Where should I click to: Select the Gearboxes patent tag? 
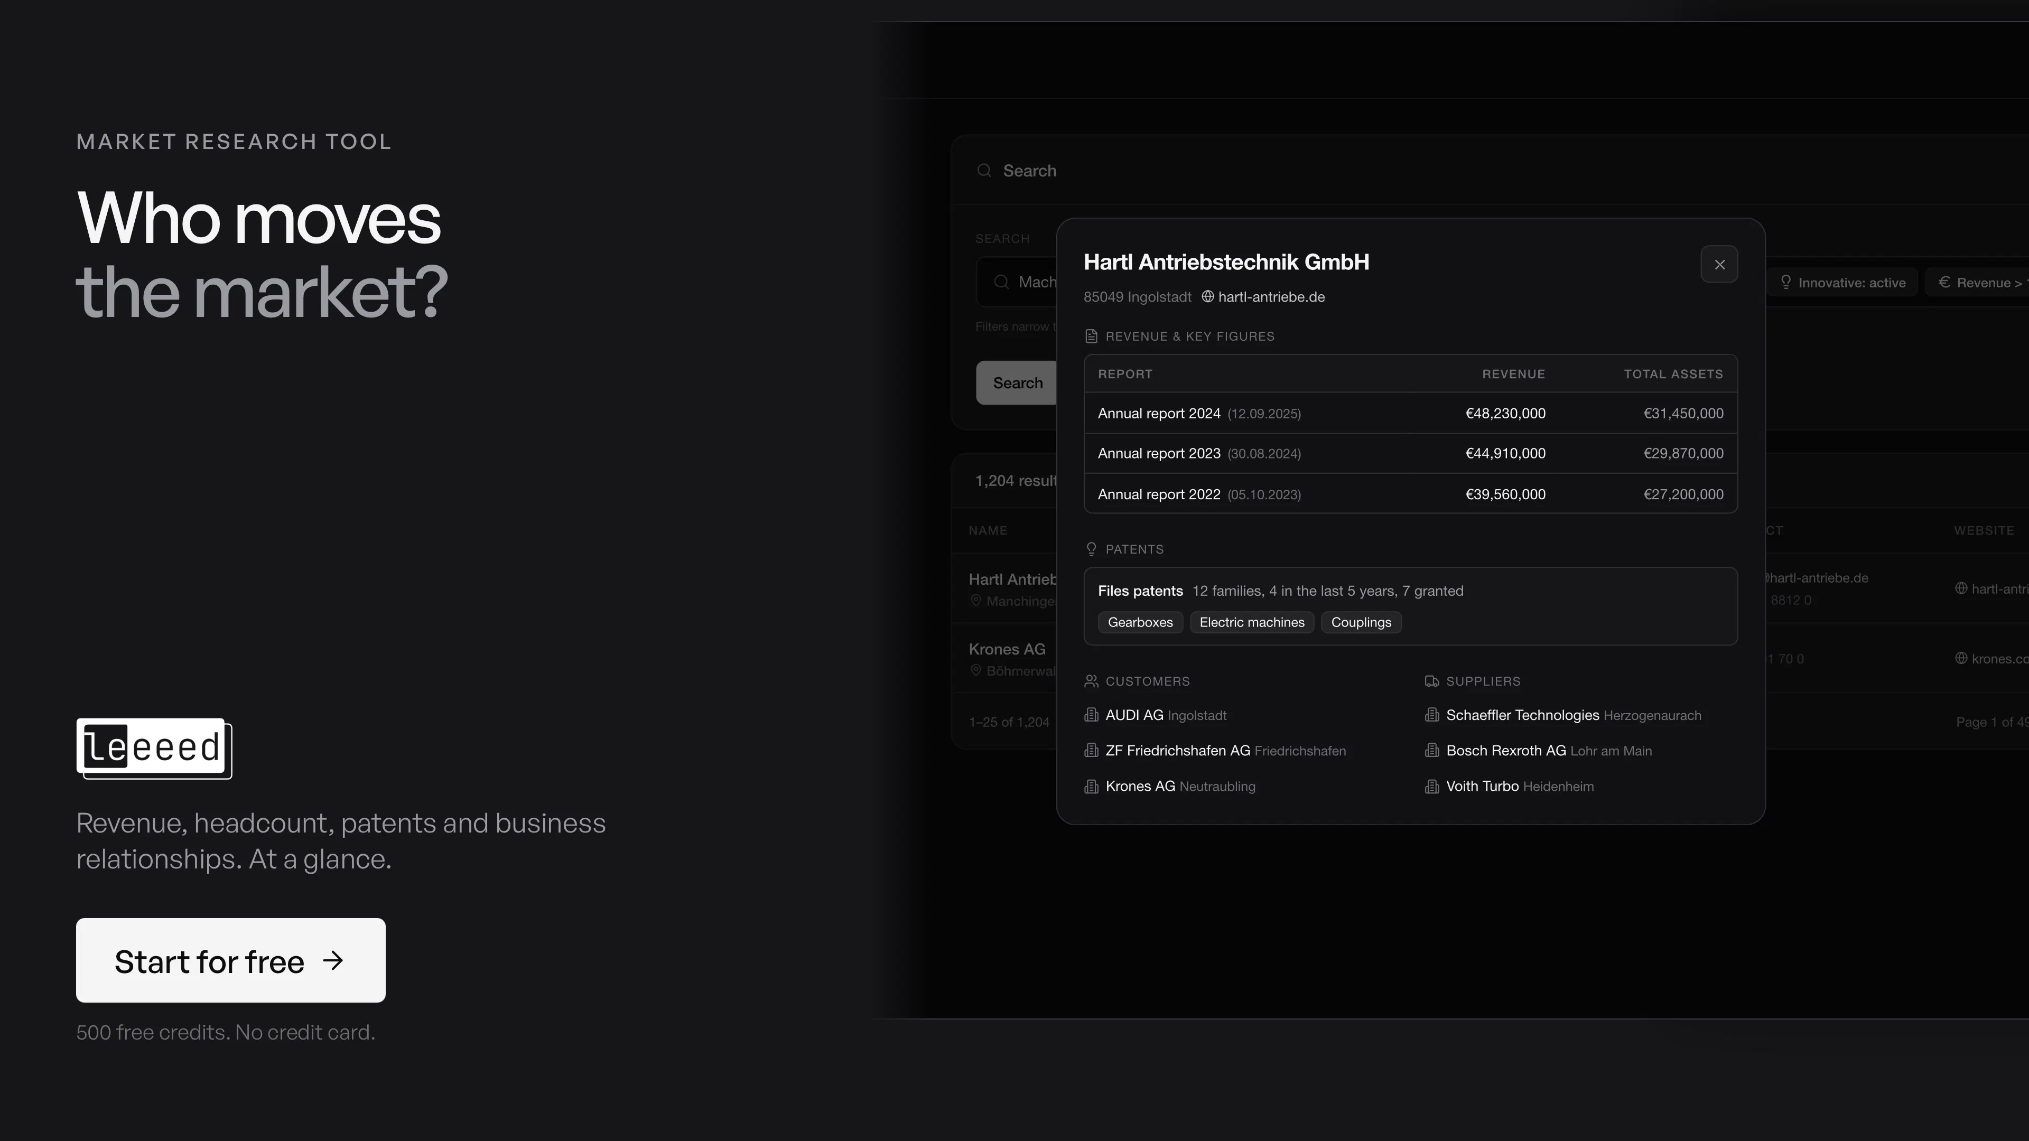pos(1140,622)
